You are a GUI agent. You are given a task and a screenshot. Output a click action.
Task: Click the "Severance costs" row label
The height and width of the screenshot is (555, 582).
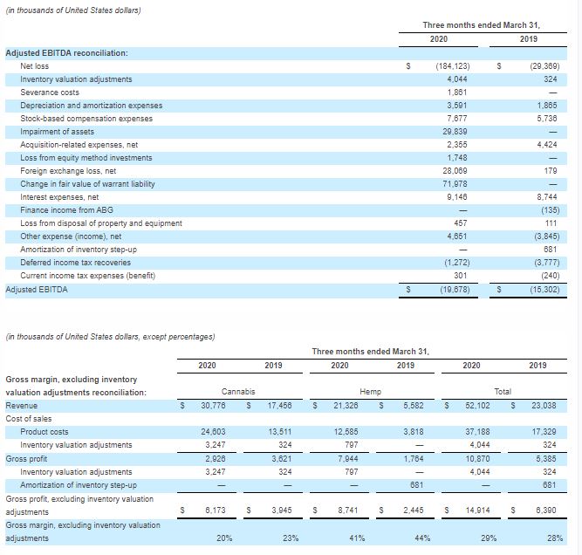pos(49,92)
